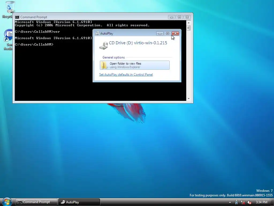Click the CD Drive (D:) virtio-win-0.1.215 heading

(138, 43)
